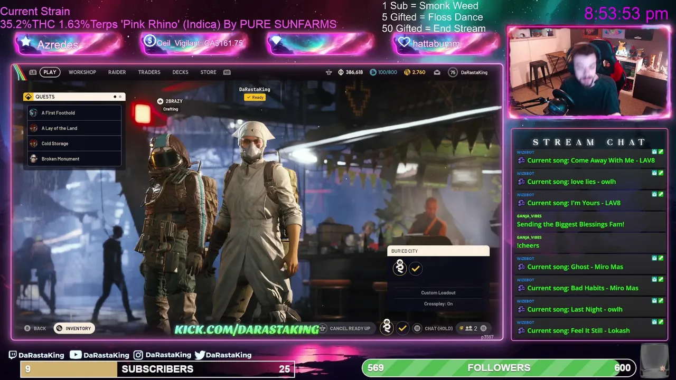Click the Instagram DaRastaKing handle
The width and height of the screenshot is (676, 380).
pyautogui.click(x=162, y=355)
